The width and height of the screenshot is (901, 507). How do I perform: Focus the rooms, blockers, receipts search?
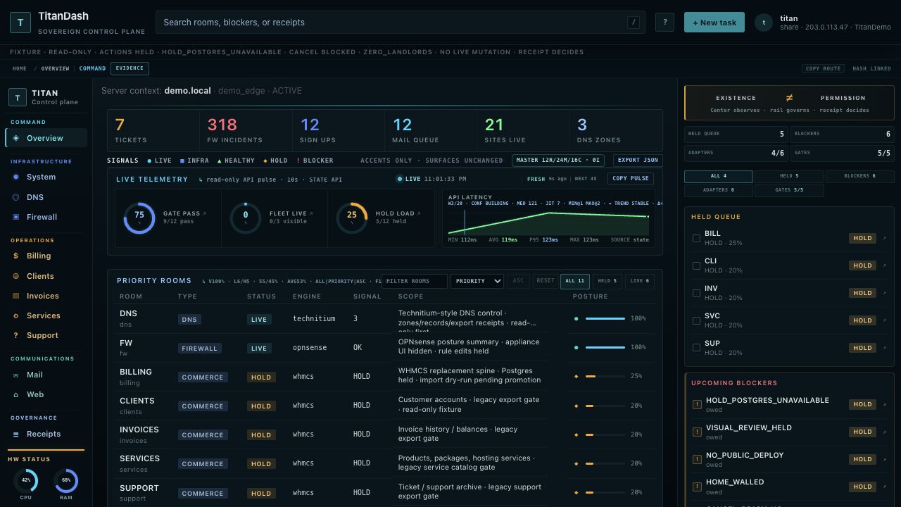400,23
